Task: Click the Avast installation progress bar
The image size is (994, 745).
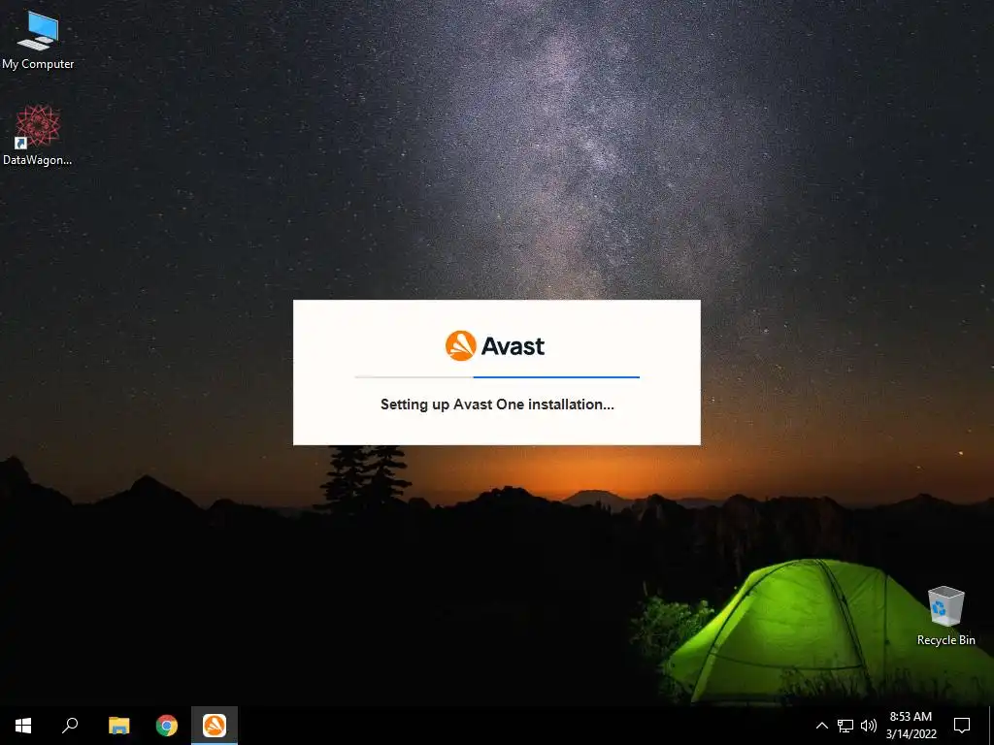Action: pos(497,377)
